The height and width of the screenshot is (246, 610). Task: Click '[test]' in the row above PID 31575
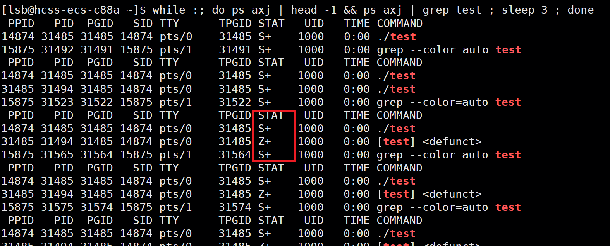point(396,194)
